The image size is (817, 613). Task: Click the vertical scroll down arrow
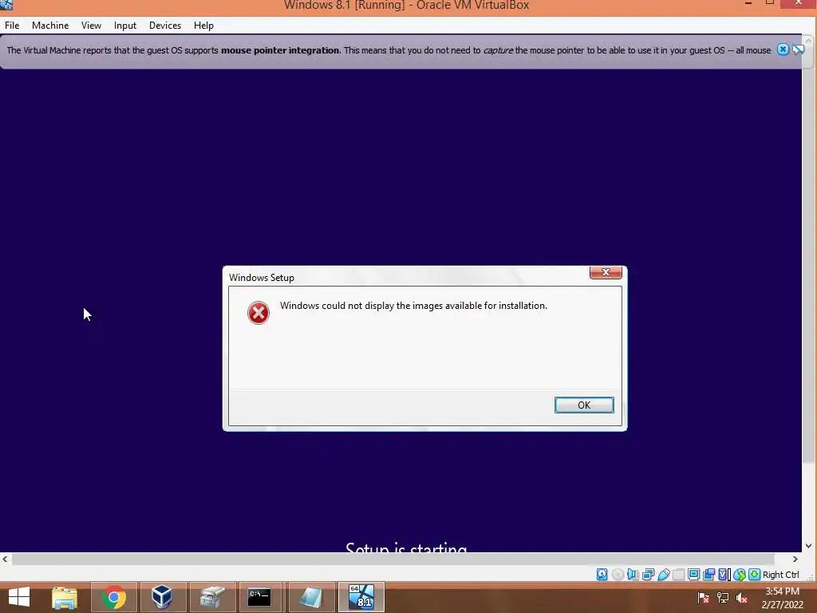tap(809, 546)
